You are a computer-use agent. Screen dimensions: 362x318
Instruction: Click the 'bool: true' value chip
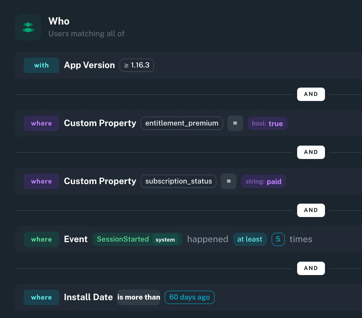tap(268, 123)
